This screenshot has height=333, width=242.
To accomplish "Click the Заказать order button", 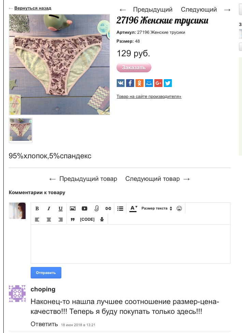I will click(134, 68).
